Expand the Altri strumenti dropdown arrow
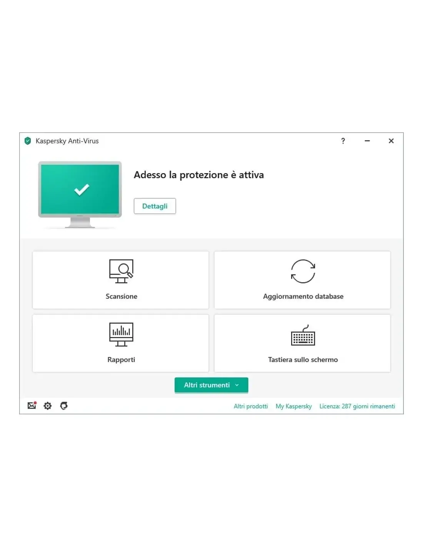Screen dimensions: 423x547 click(237, 385)
